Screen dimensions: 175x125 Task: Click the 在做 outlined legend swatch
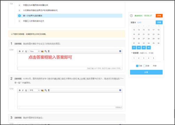coord(144,66)
